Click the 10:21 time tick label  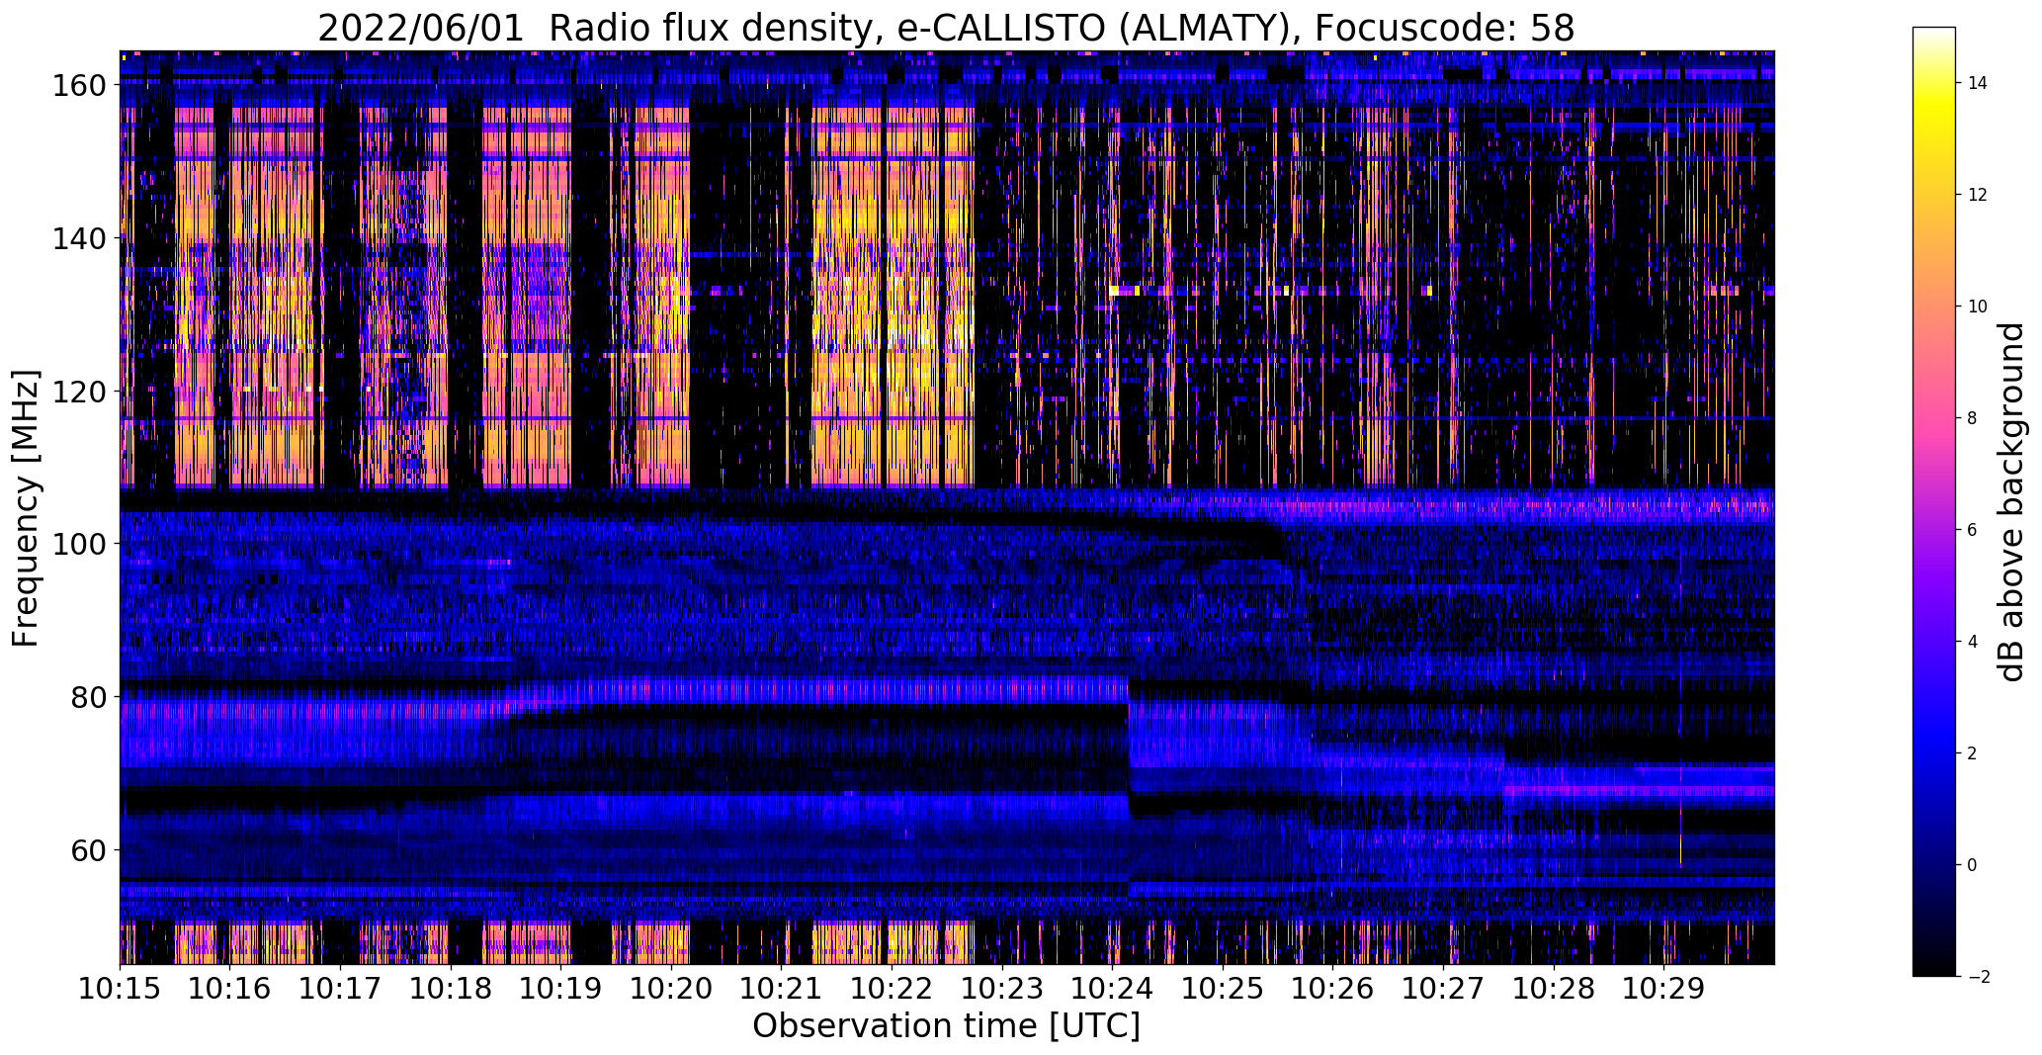(782, 989)
